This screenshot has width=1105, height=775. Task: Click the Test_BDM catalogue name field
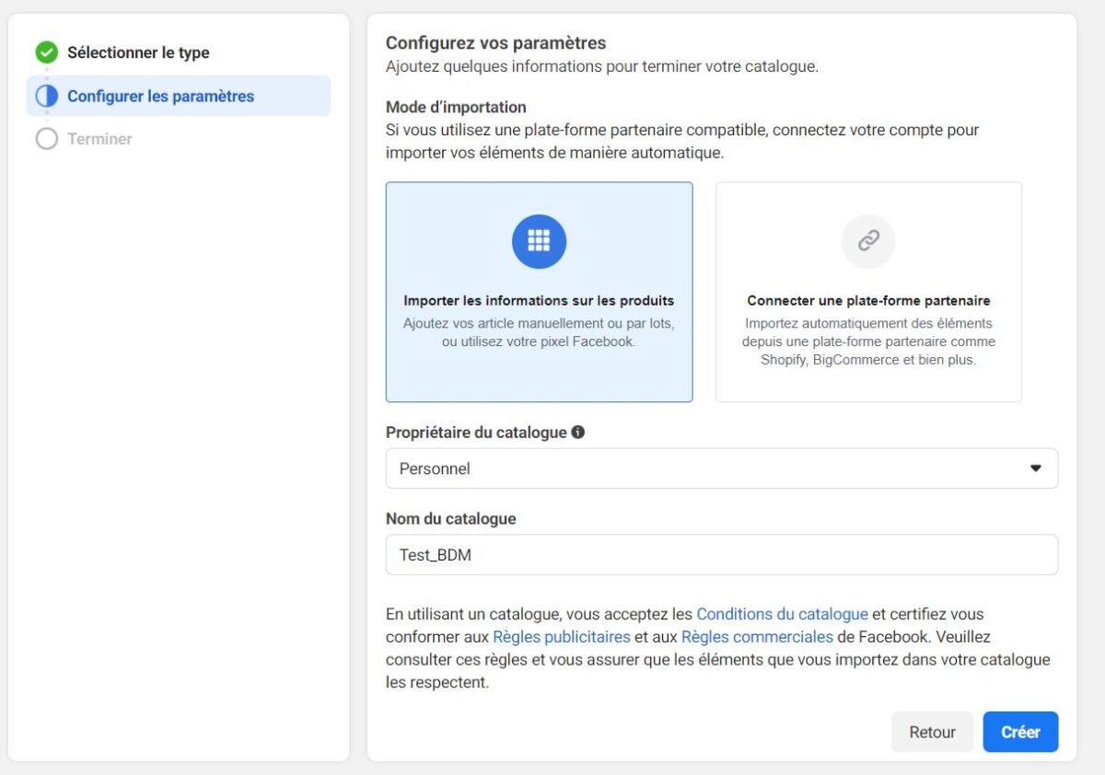click(721, 555)
